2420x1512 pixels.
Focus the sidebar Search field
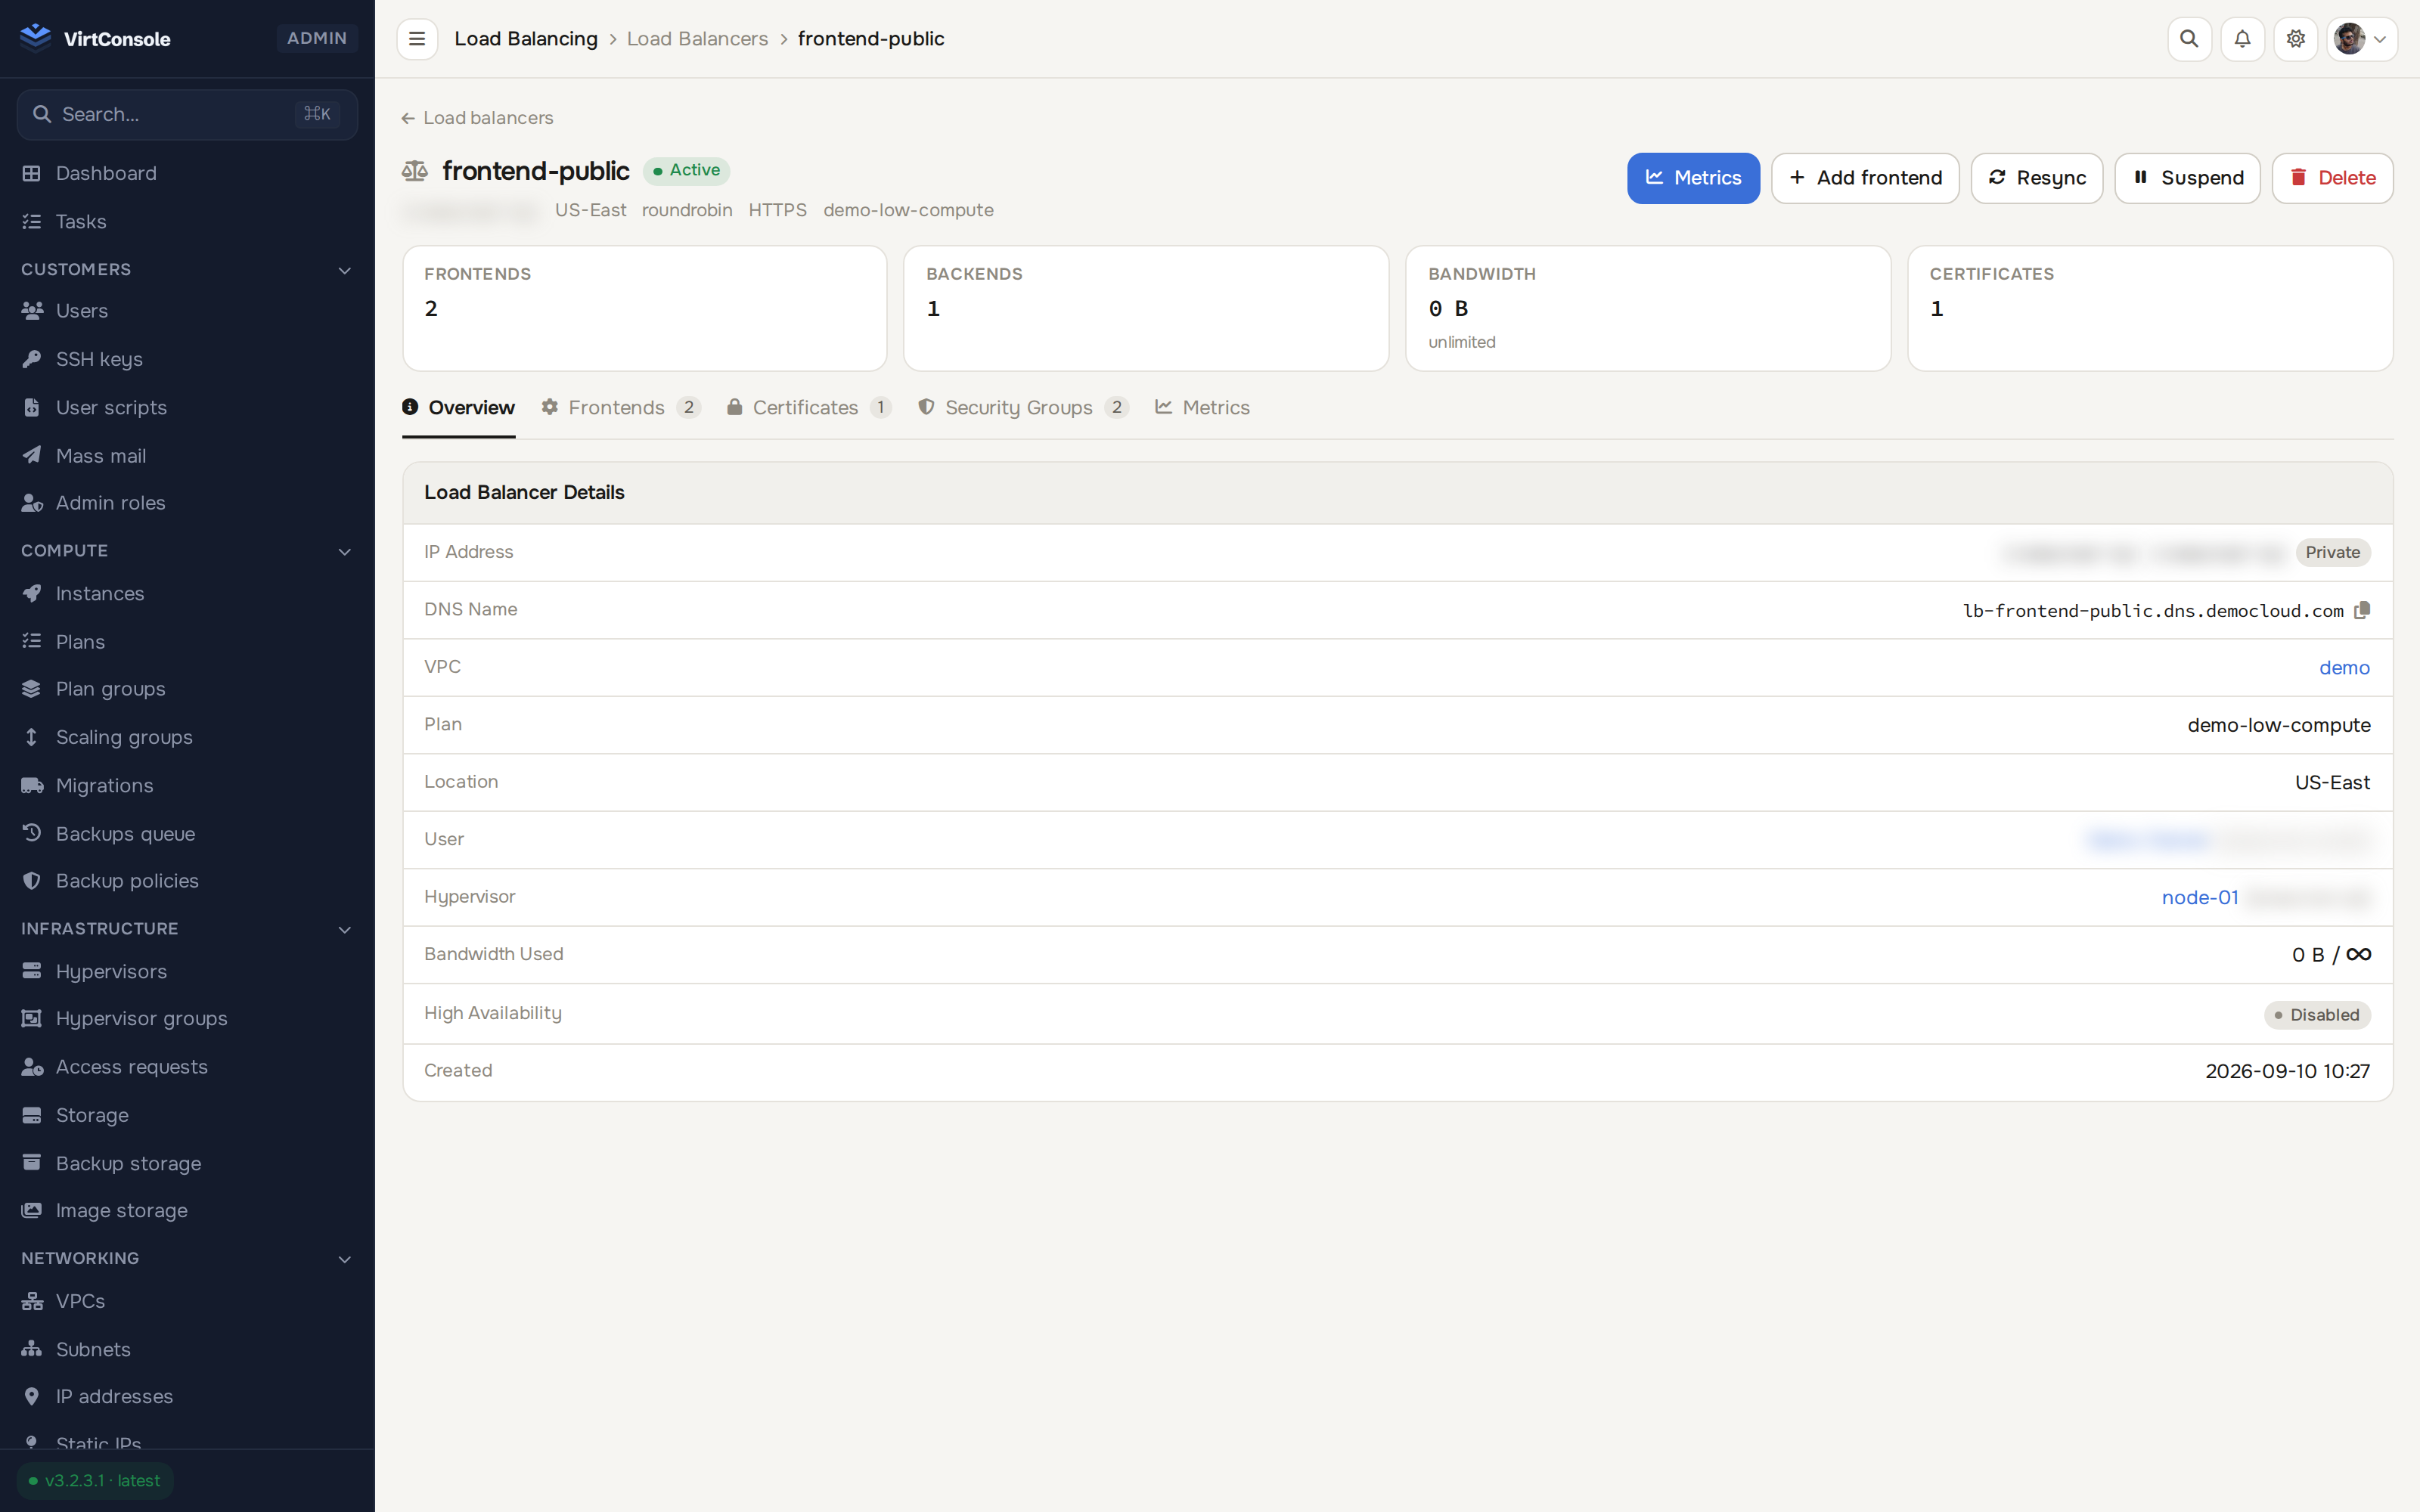187,114
